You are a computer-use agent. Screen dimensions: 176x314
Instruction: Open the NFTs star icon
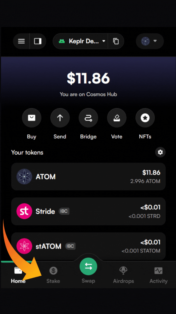pyautogui.click(x=145, y=118)
